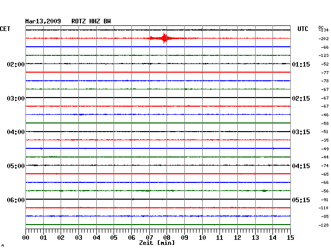Click the 04:15 UTC time label
The height and width of the screenshot is (251, 331).
coord(301,166)
